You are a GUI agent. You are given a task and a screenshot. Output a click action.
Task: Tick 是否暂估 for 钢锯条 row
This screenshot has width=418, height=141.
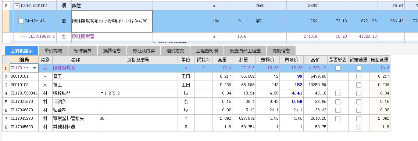pos(338,102)
